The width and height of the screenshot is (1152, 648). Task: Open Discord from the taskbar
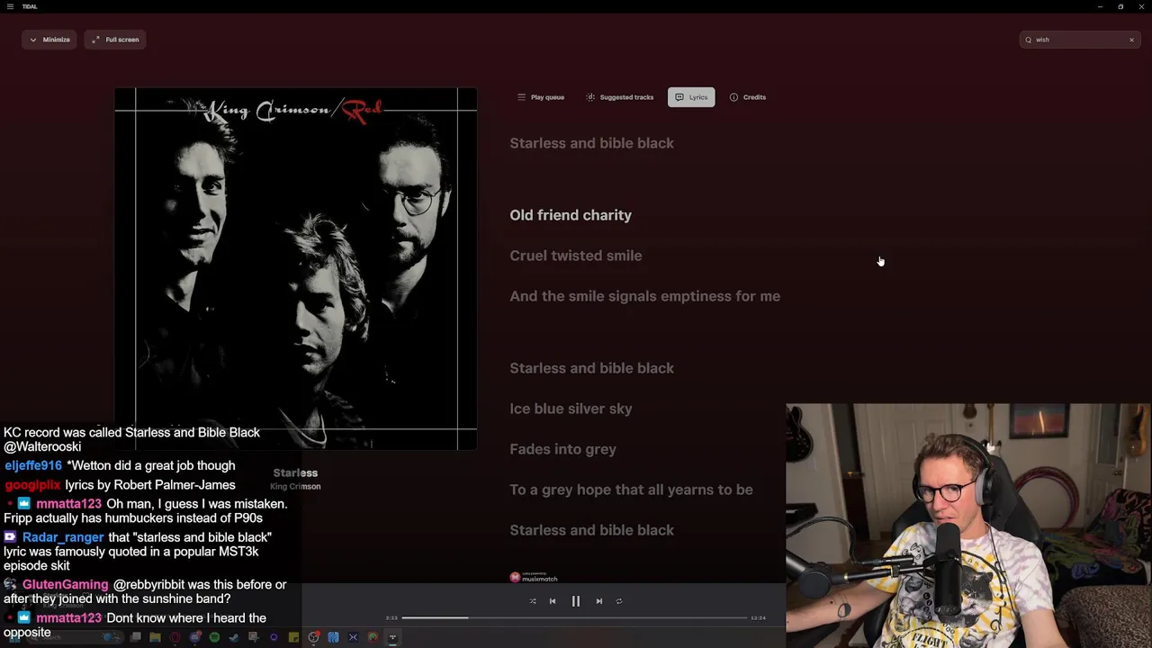195,637
